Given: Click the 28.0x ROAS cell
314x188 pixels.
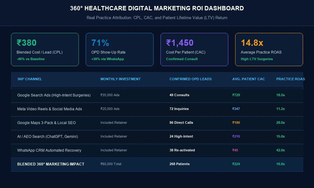Looking at the screenshot, I should coord(280,123).
